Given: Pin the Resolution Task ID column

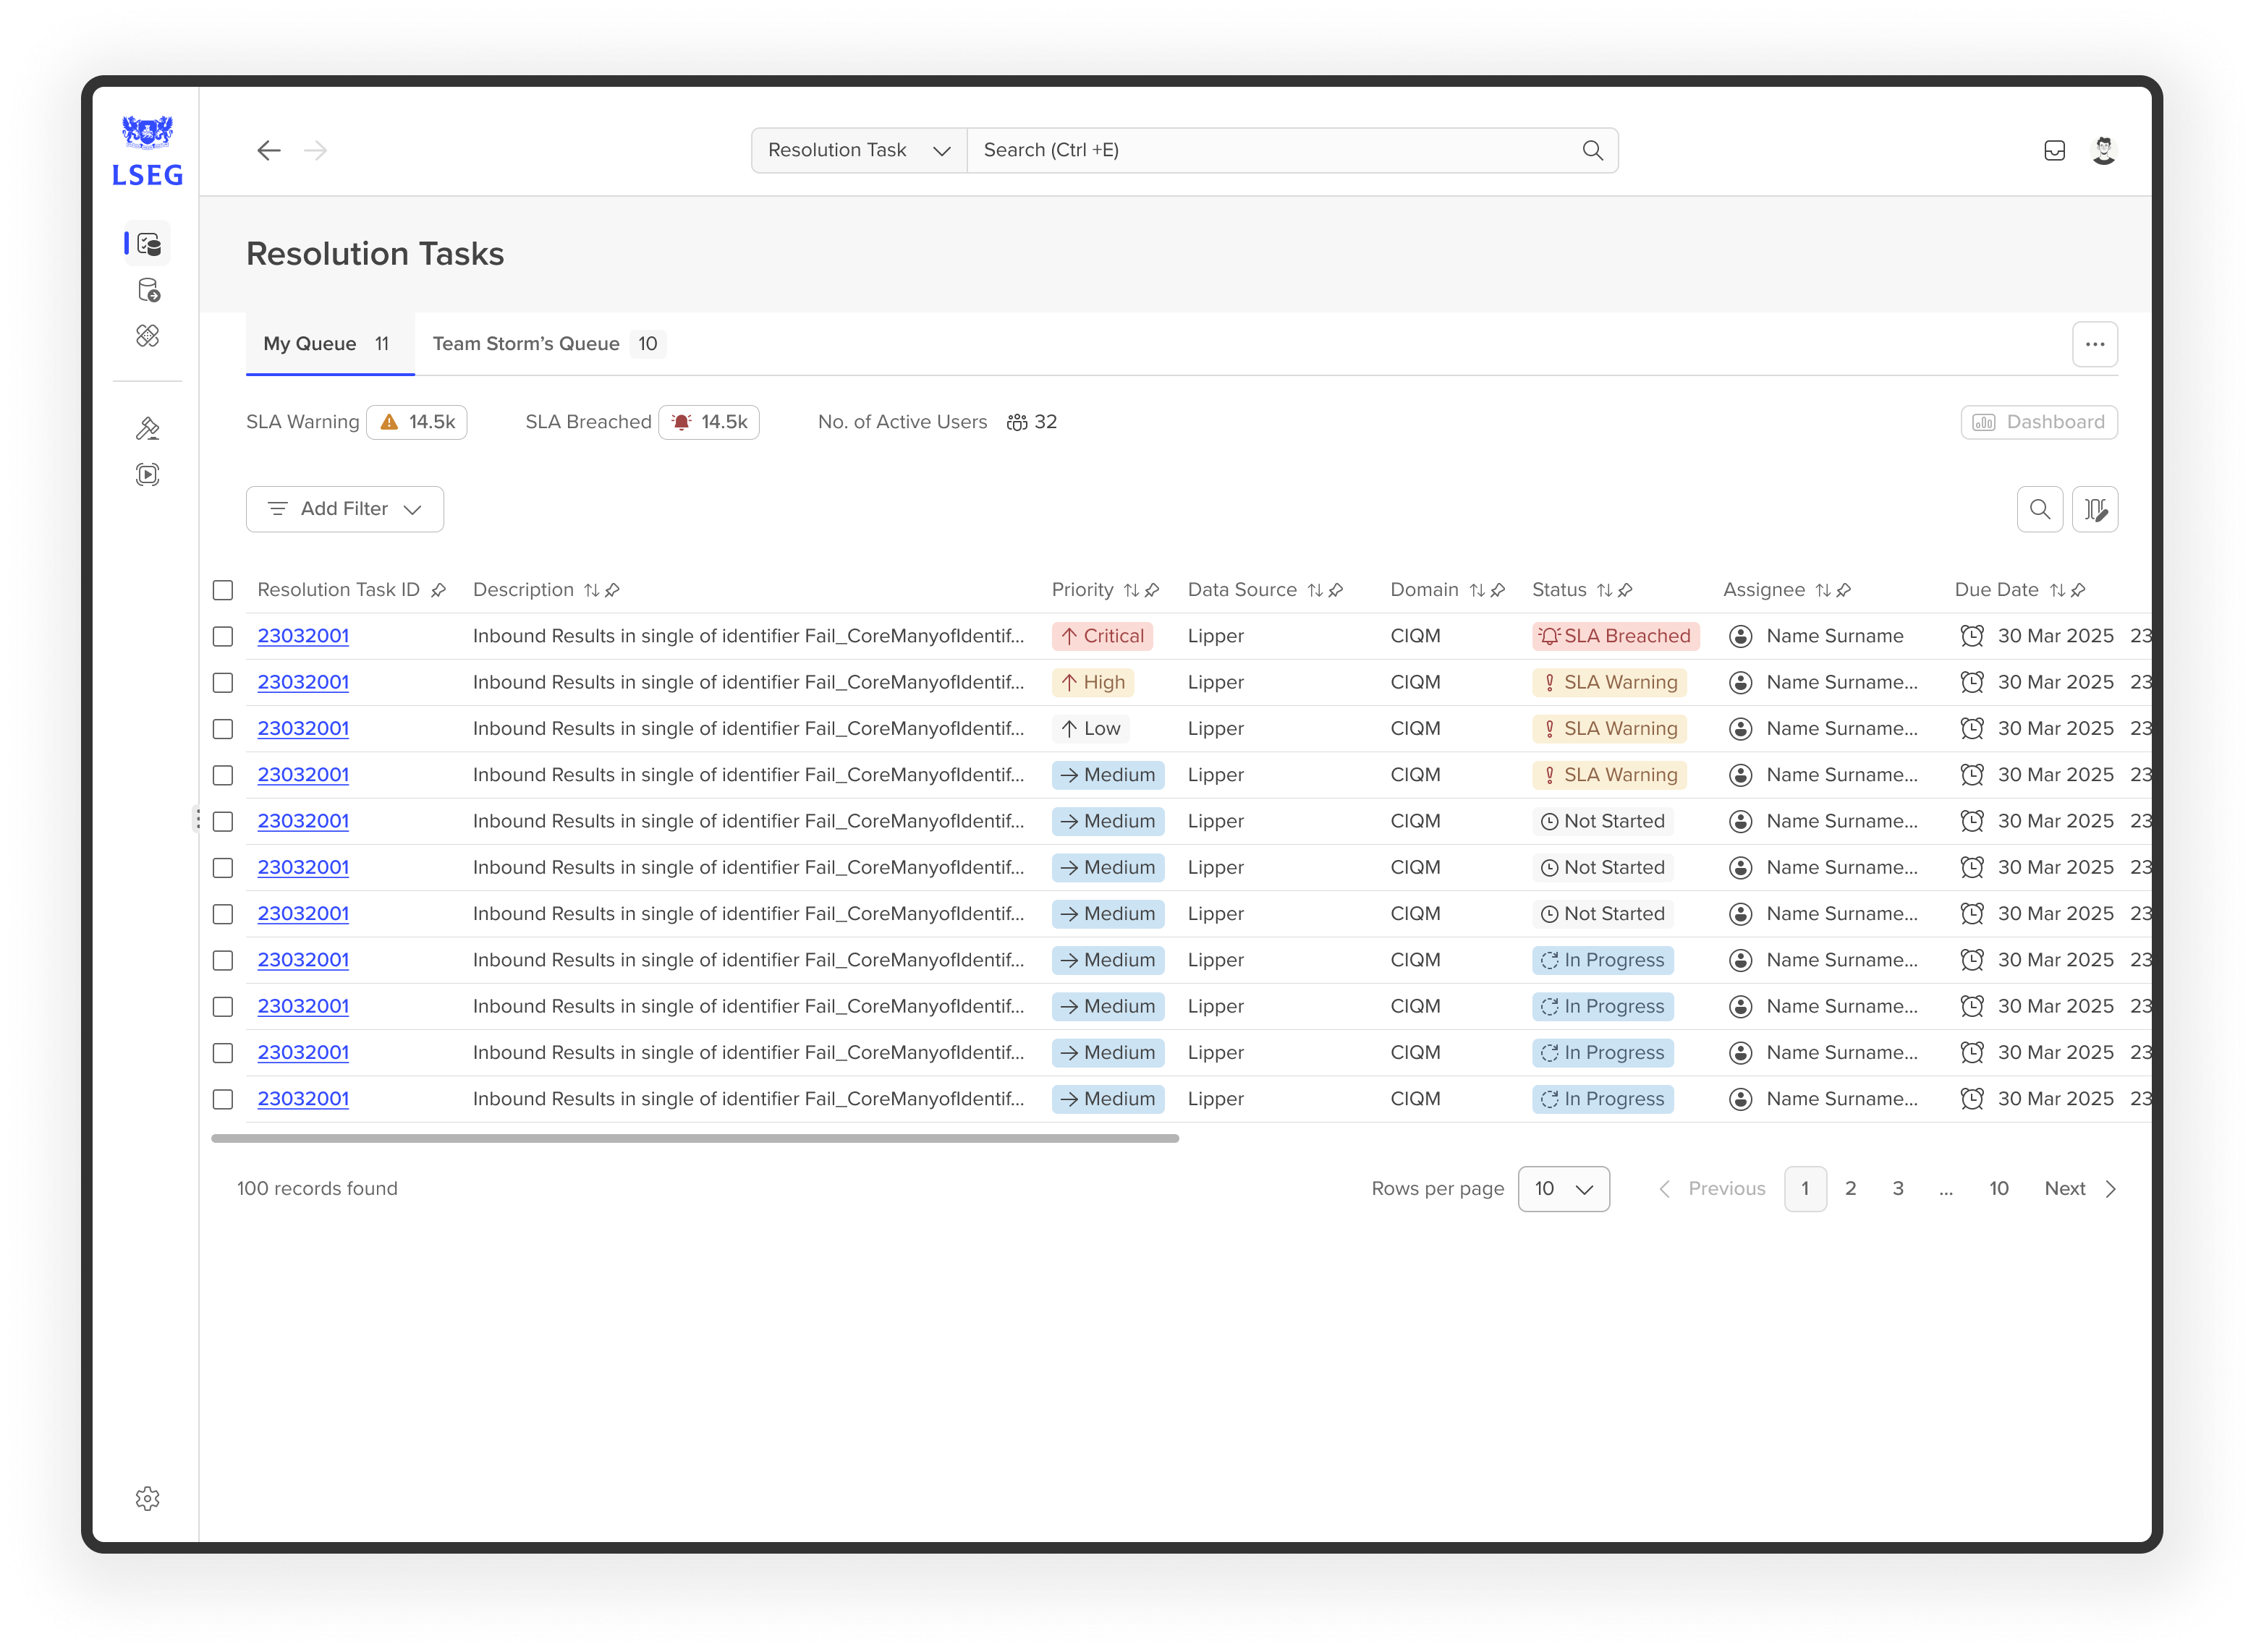Looking at the screenshot, I should 438,590.
